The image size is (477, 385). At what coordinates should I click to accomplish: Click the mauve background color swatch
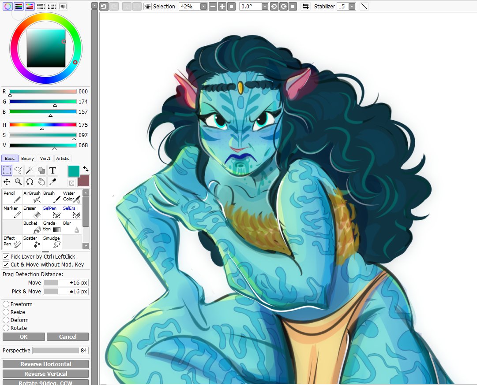[84, 181]
